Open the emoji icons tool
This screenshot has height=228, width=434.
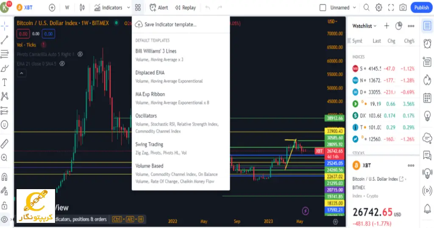click(4, 125)
